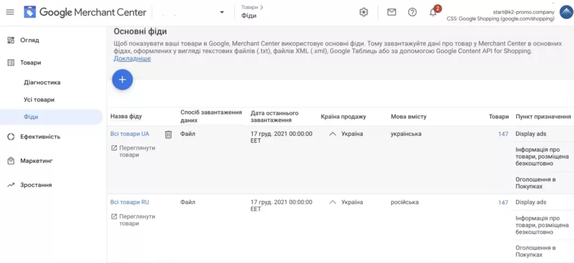Open the help question mark icon
Image resolution: width=574 pixels, height=263 pixels.
tap(412, 12)
